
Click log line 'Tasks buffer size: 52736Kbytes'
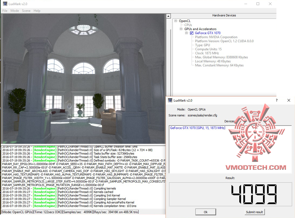point(68,153)
